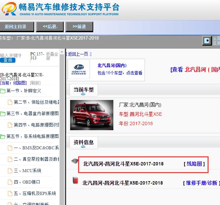Click text 北汽昌河-昌河北斗星X5E-2017-2018 in 线路图 row

pyautogui.click(x=123, y=164)
